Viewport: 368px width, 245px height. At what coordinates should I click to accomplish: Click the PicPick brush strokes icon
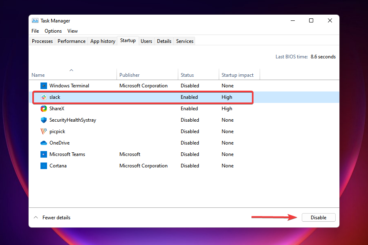44,131
